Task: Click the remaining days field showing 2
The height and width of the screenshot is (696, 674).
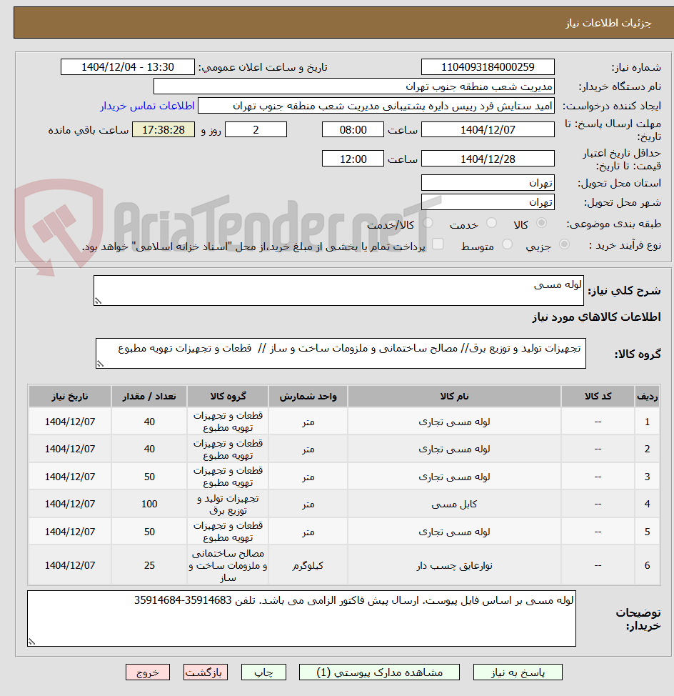Action: point(256,129)
